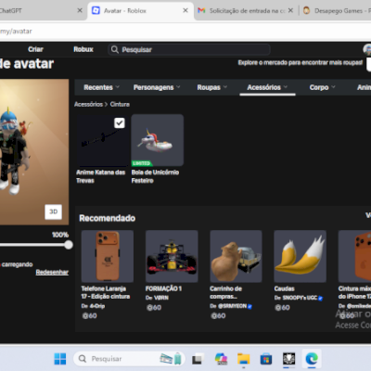Switch to the Desapego Games tab
The width and height of the screenshot is (371, 371).
(x=336, y=10)
